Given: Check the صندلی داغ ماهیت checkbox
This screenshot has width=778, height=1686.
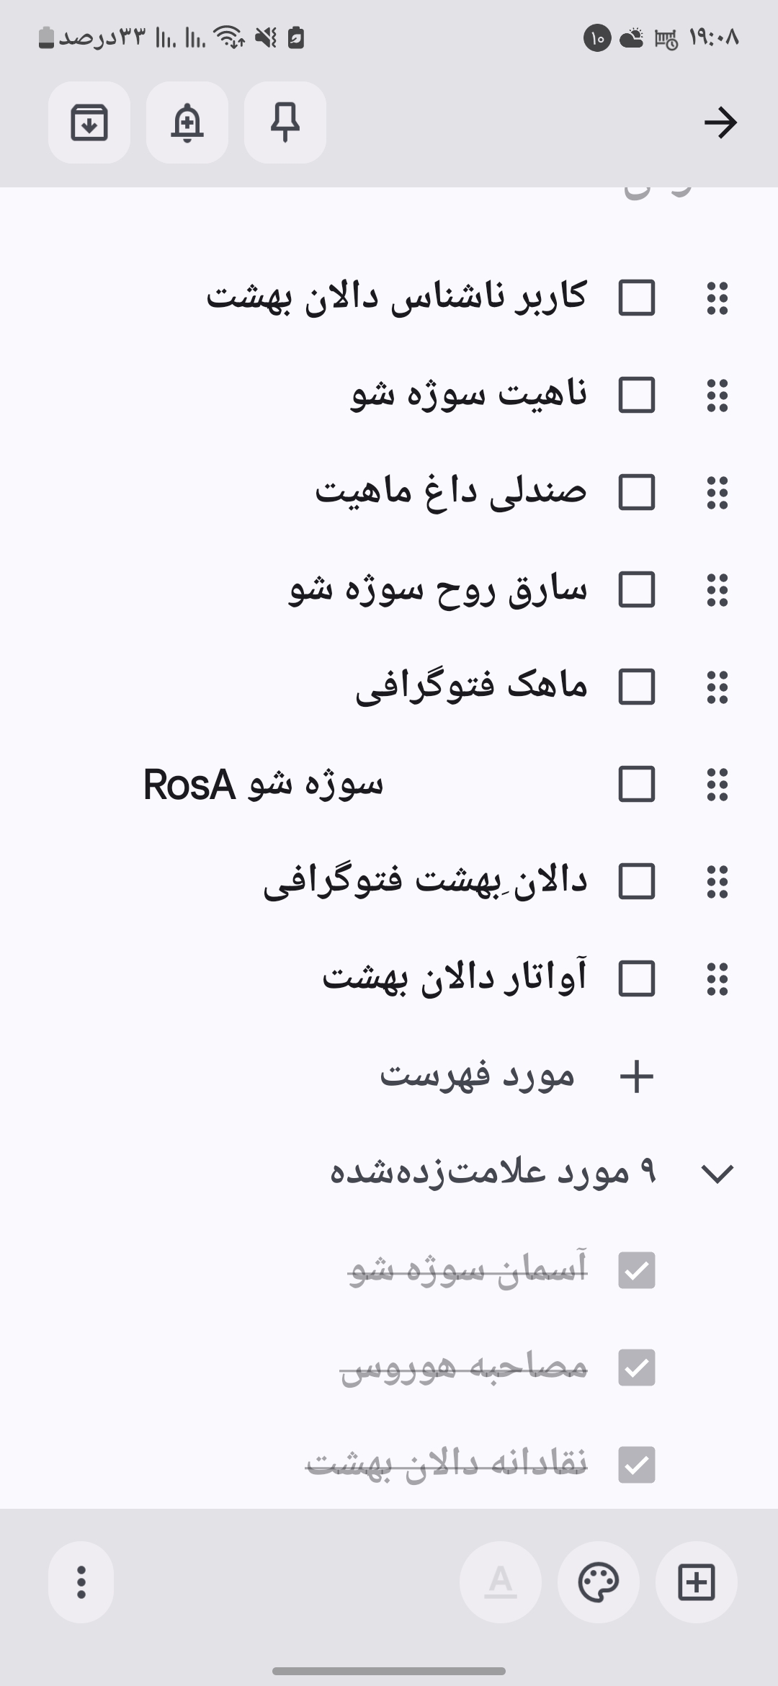Looking at the screenshot, I should tap(637, 492).
